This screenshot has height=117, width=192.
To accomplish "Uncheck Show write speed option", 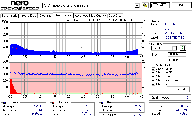I will pos(153,84).
